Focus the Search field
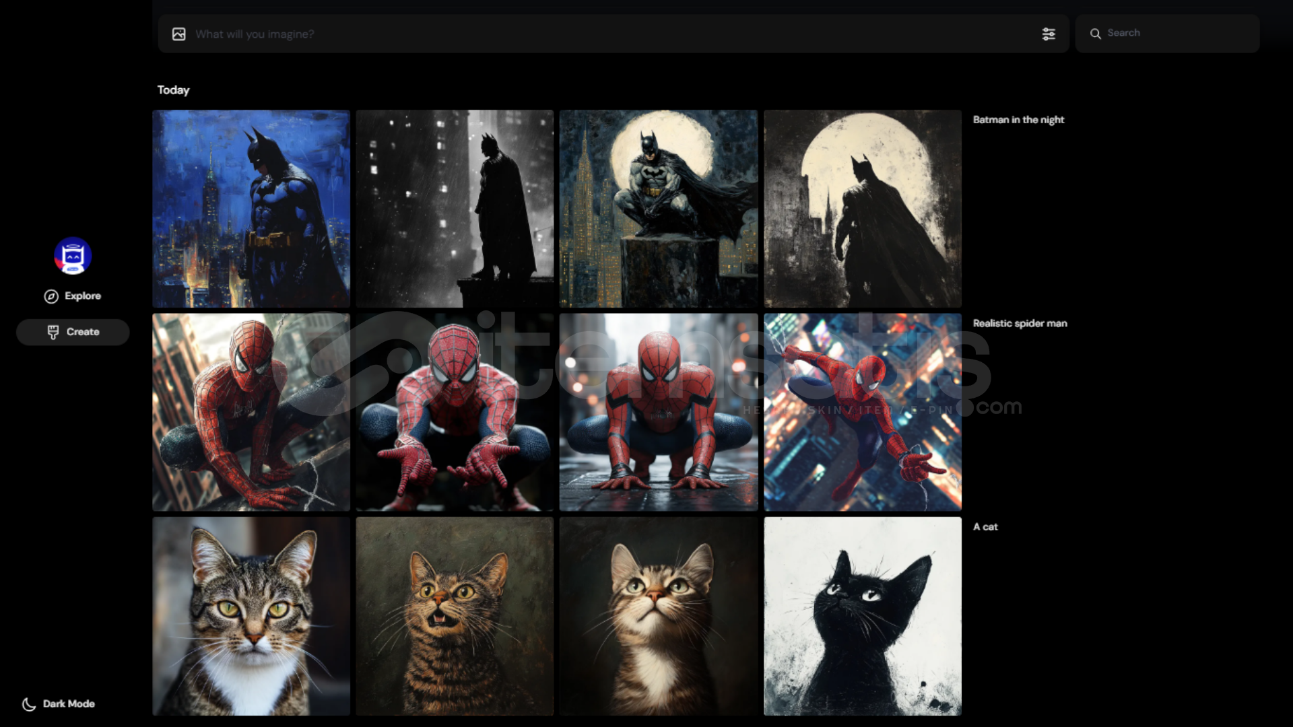The image size is (1293, 727). tap(1167, 34)
